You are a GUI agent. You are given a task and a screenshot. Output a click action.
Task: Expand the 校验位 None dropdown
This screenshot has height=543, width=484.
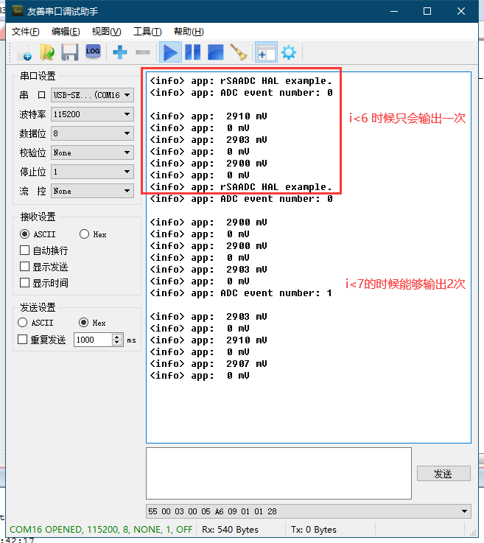(92, 153)
